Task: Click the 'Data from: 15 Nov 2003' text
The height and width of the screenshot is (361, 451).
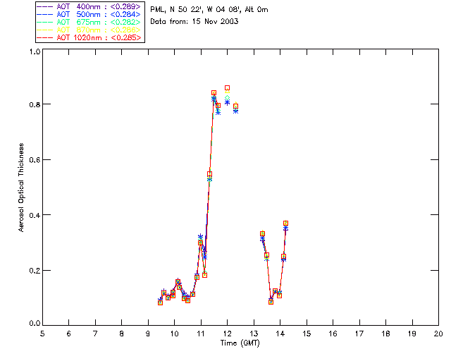Action: (194, 21)
